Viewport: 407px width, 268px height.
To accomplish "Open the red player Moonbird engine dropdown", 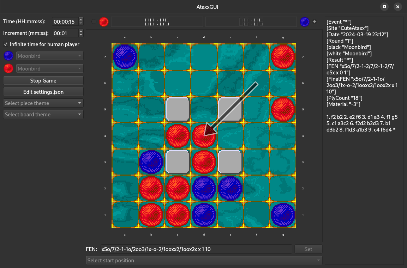I will pyautogui.click(x=49, y=68).
